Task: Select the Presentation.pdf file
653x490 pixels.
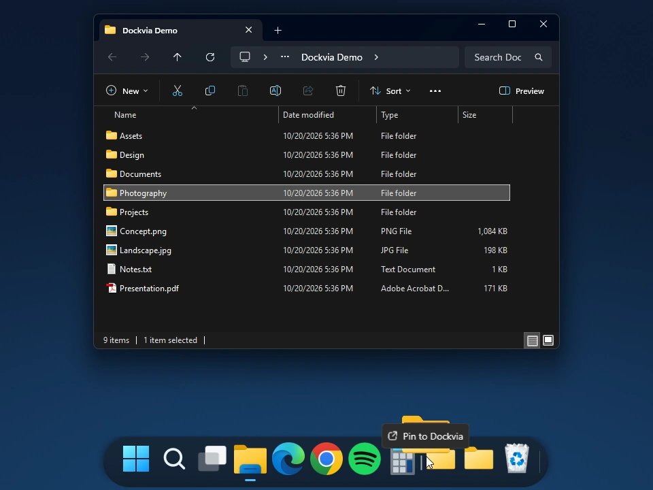Action: point(307,289)
